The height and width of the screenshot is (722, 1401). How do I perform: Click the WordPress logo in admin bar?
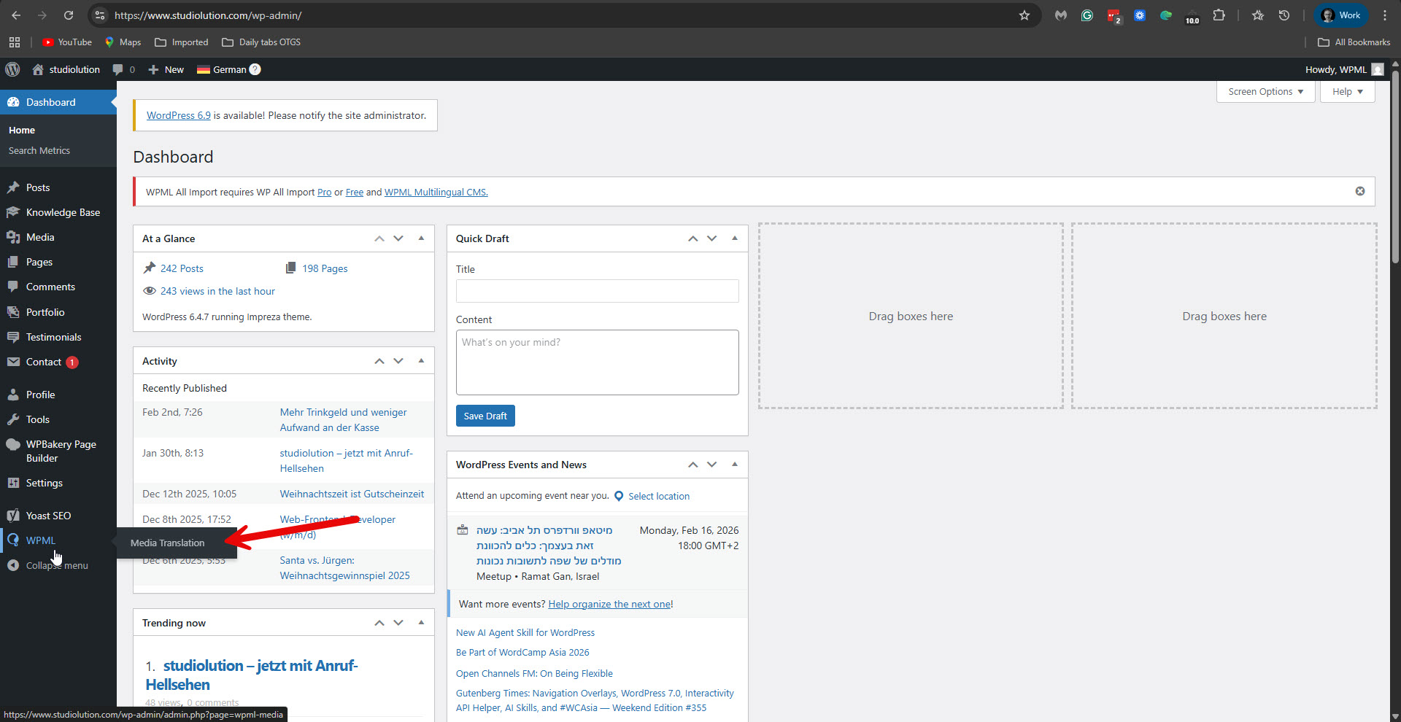tap(12, 69)
